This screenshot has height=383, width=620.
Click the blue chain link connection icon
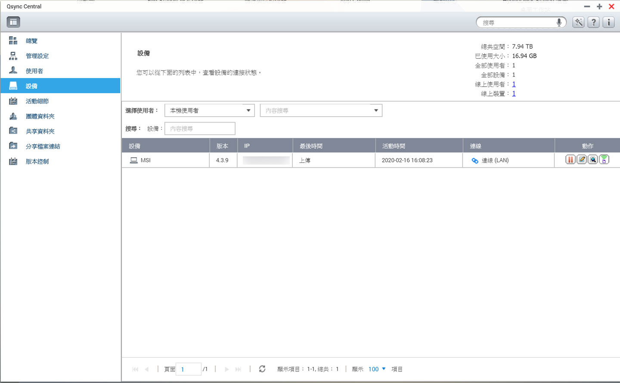475,161
